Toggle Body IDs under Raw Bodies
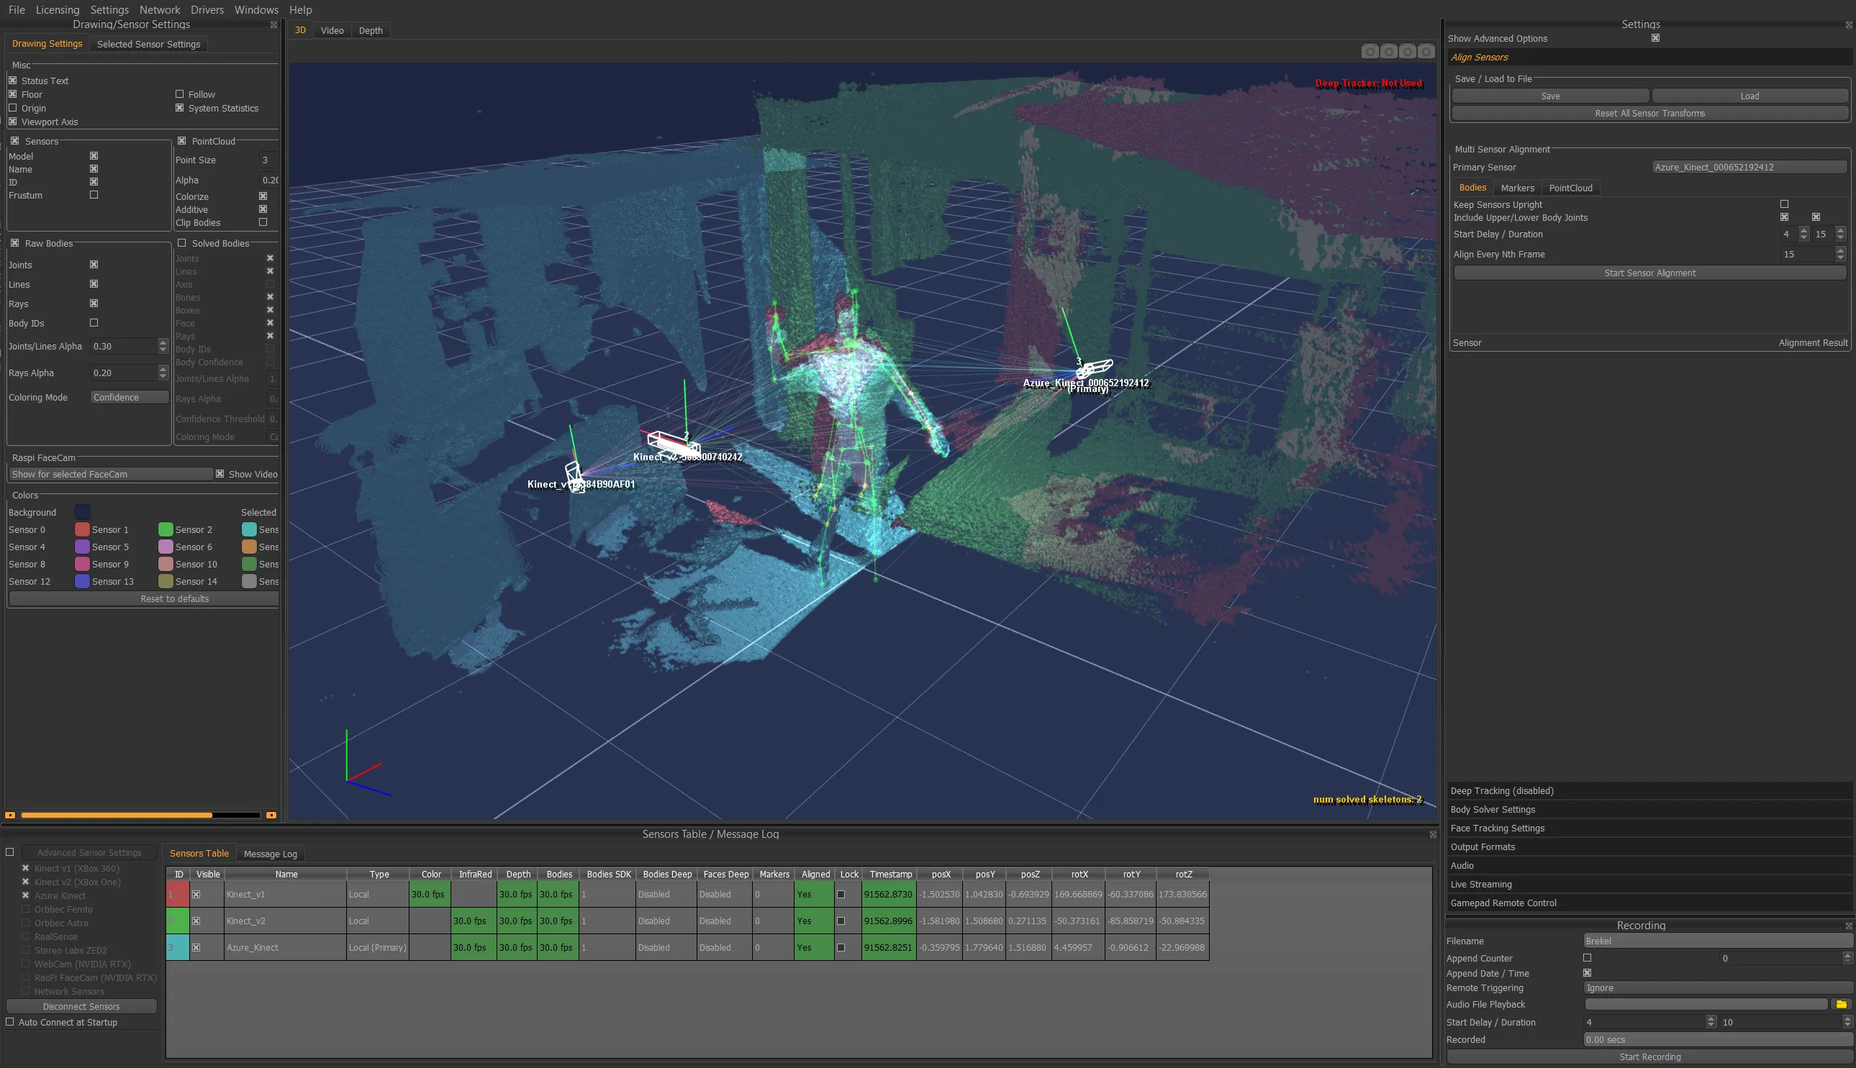This screenshot has width=1856, height=1068. 94,323
